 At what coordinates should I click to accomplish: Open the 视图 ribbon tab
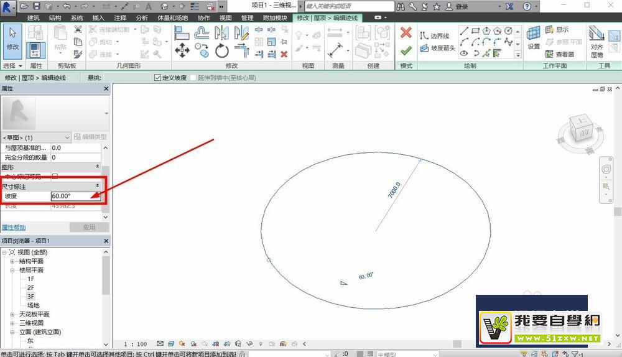pos(225,18)
